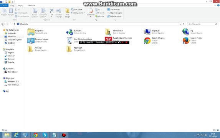Open the Kolay erişim dropdown
This screenshot has height=138, width=220.
click(x=78, y=13)
